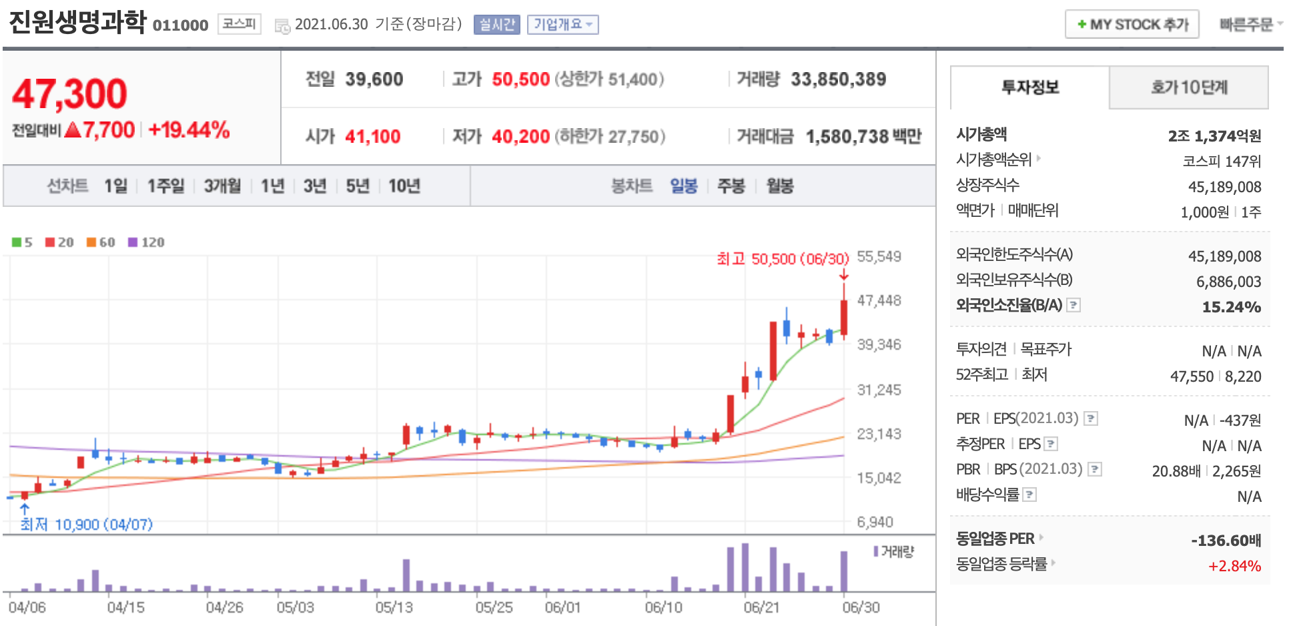Viewport: 1293px width, 626px height.
Task: Expand the 기업개요 dropdown
Action: coord(562,25)
